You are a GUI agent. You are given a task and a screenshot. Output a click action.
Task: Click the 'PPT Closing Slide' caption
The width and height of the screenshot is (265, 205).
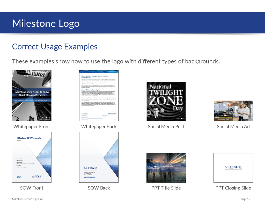point(233,188)
